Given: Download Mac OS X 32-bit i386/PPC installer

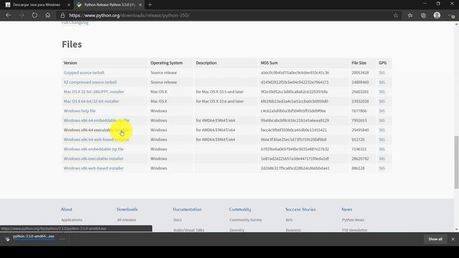Looking at the screenshot, I should tap(94, 92).
